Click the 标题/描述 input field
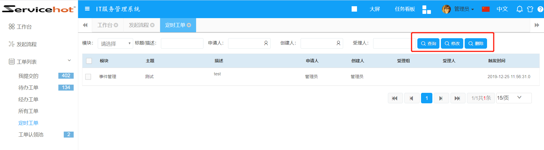The width and height of the screenshot is (544, 150). pos(182,44)
